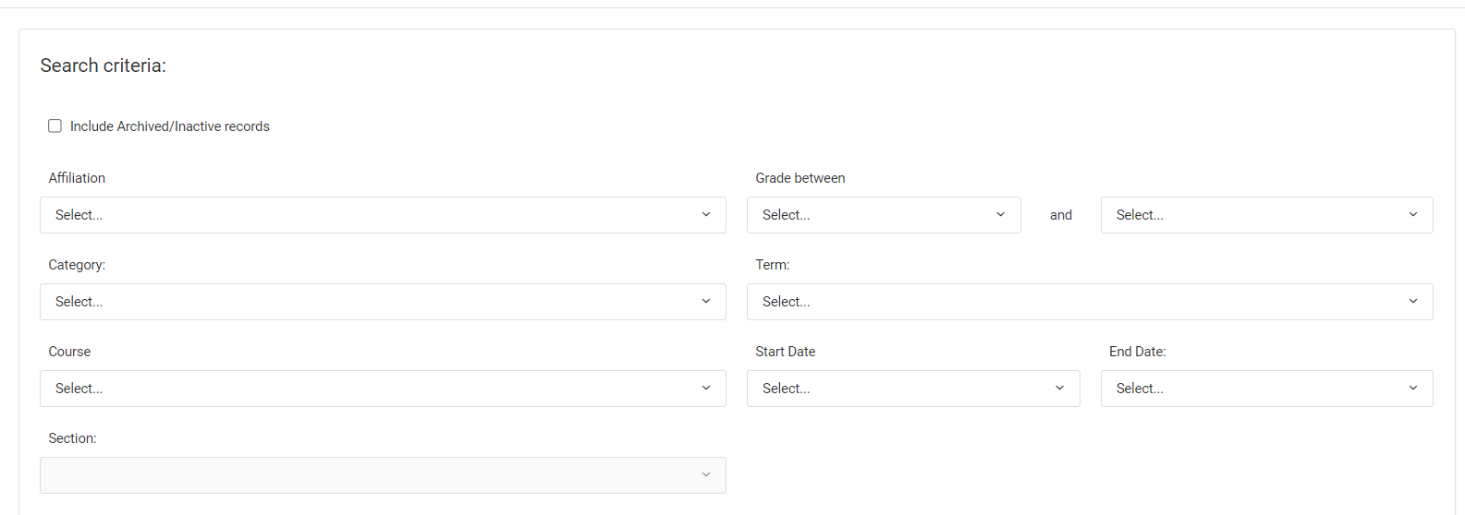Click the chevron arrow in the Affiliation dropdown
Screen dimensions: 1465x515
[706, 215]
